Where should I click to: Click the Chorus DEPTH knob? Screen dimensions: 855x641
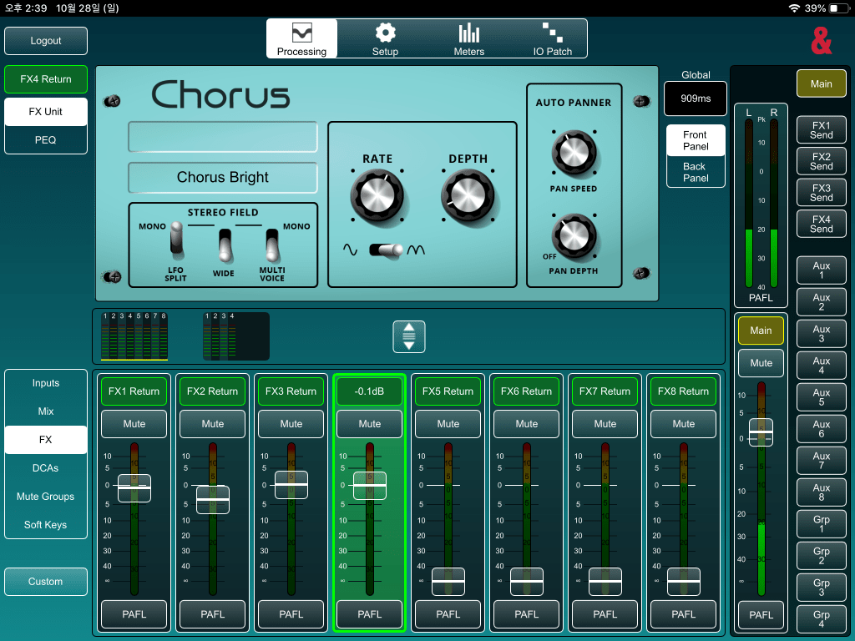[467, 196]
